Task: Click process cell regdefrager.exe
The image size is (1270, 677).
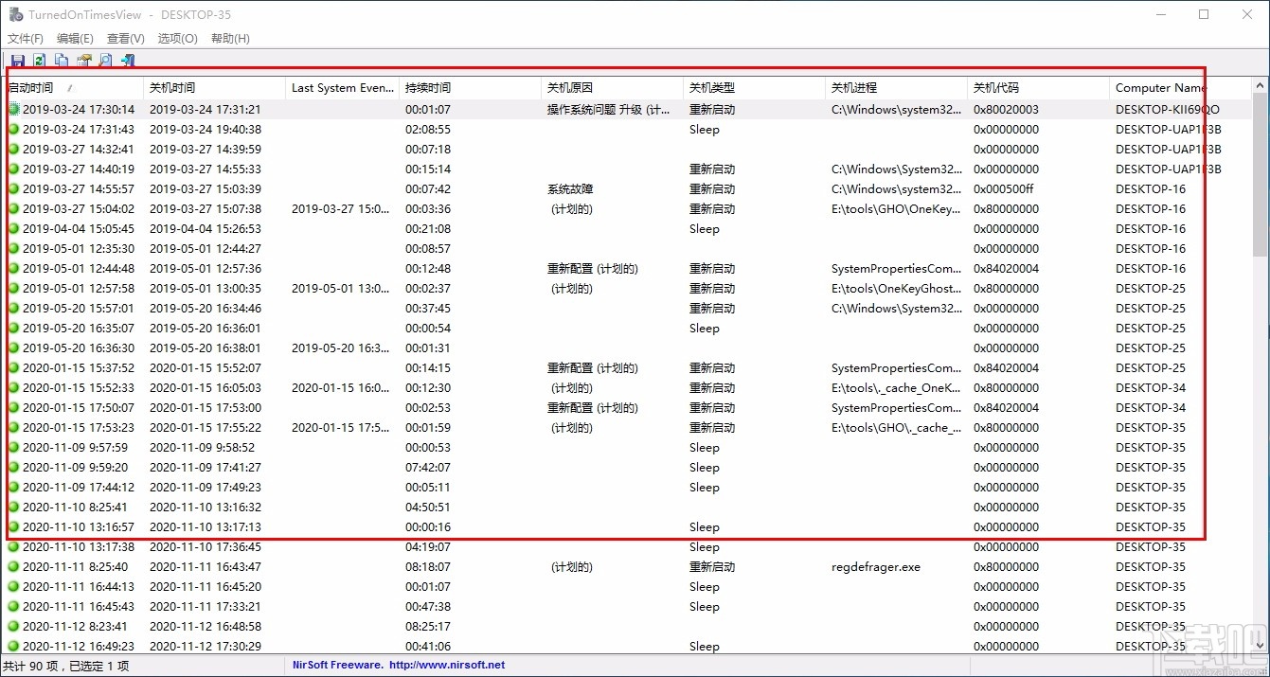Action: click(x=876, y=567)
